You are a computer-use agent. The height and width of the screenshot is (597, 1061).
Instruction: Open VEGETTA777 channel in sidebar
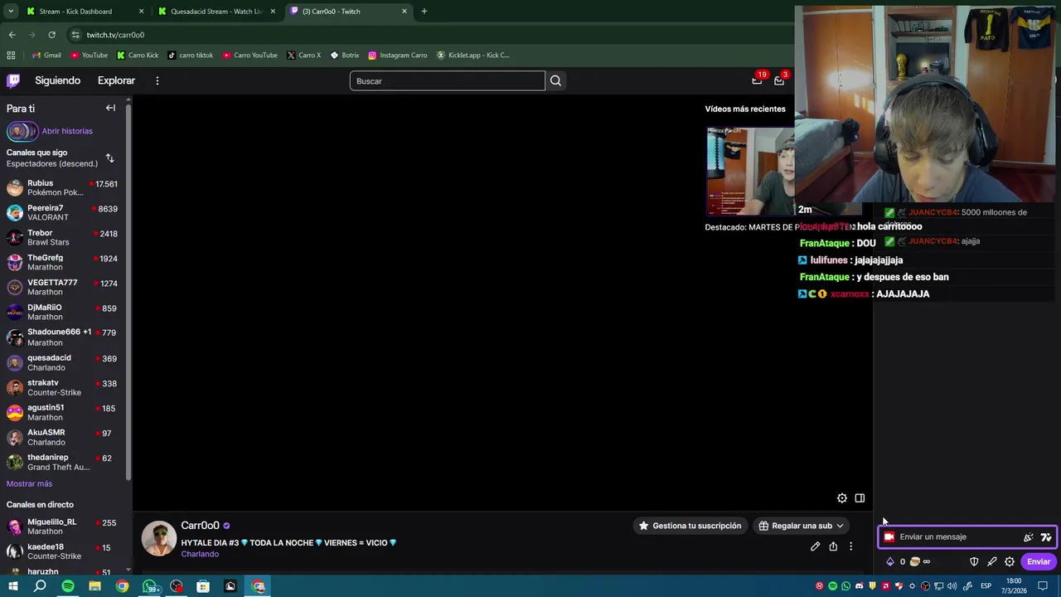click(x=63, y=287)
